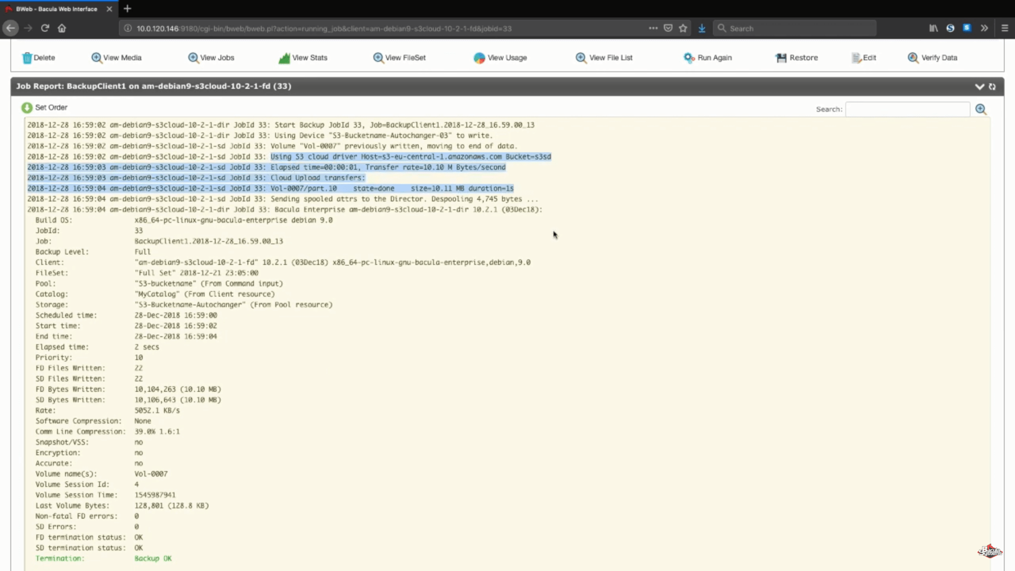Show more toolbar items chevron
The height and width of the screenshot is (571, 1015).
click(x=984, y=28)
